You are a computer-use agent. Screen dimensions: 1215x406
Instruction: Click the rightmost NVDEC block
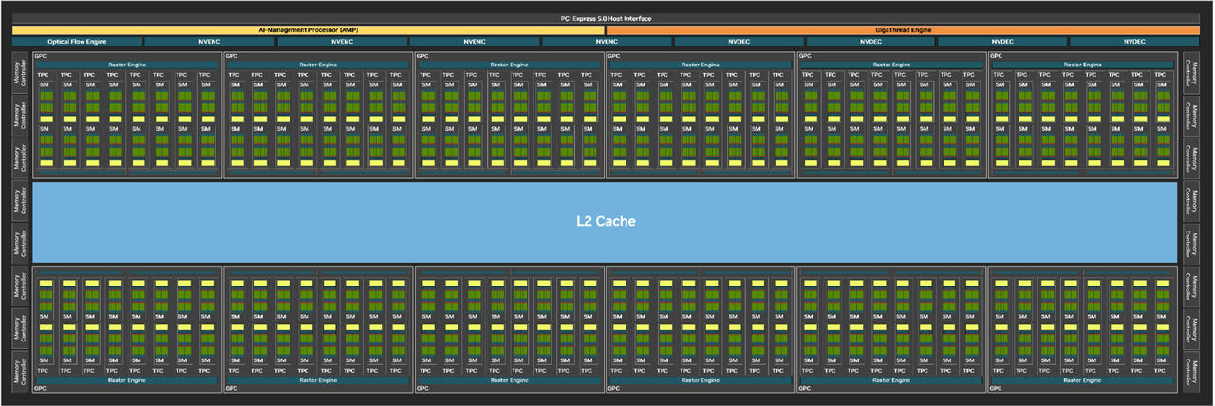click(x=1135, y=42)
